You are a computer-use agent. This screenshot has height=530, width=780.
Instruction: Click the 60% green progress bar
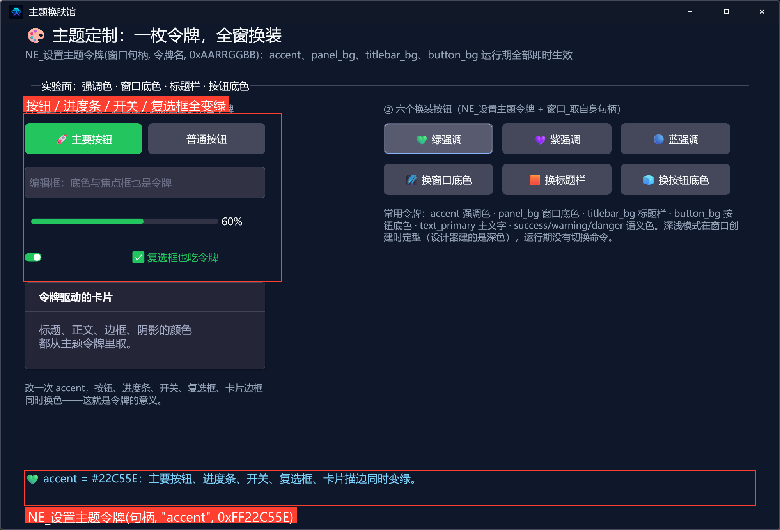pyautogui.click(x=125, y=221)
